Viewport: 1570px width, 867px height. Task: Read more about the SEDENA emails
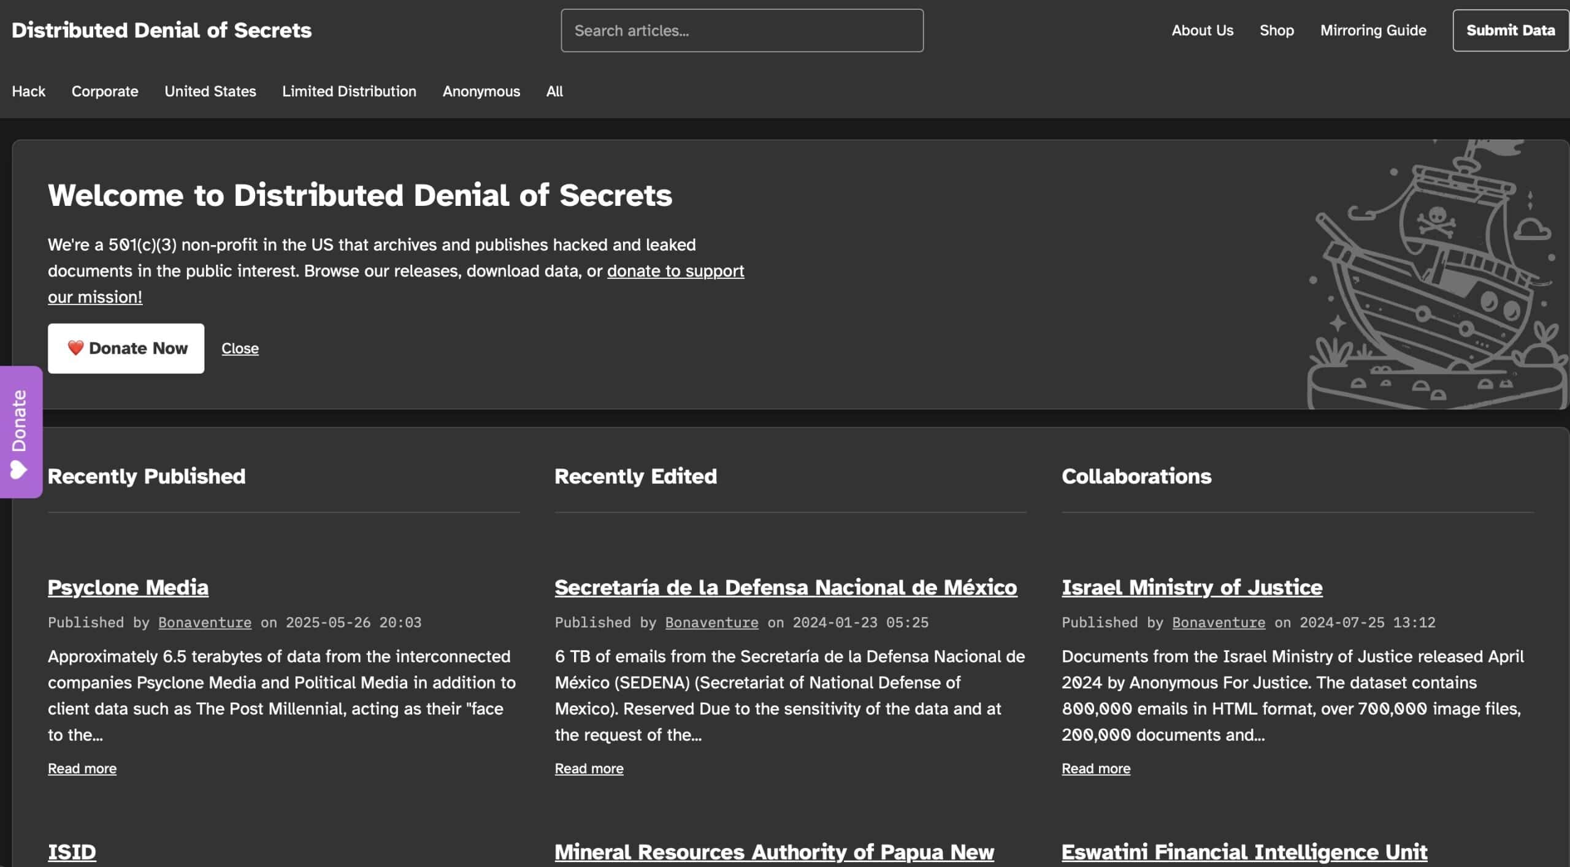pyautogui.click(x=589, y=768)
